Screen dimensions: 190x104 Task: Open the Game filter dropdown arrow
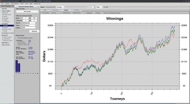[36, 25]
